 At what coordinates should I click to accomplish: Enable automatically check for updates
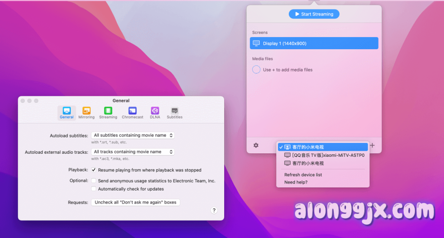coord(94,189)
